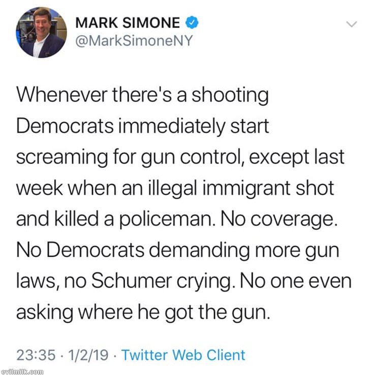Click the first line starting "Whenever there's"
366x375 pixels.
tap(142, 95)
